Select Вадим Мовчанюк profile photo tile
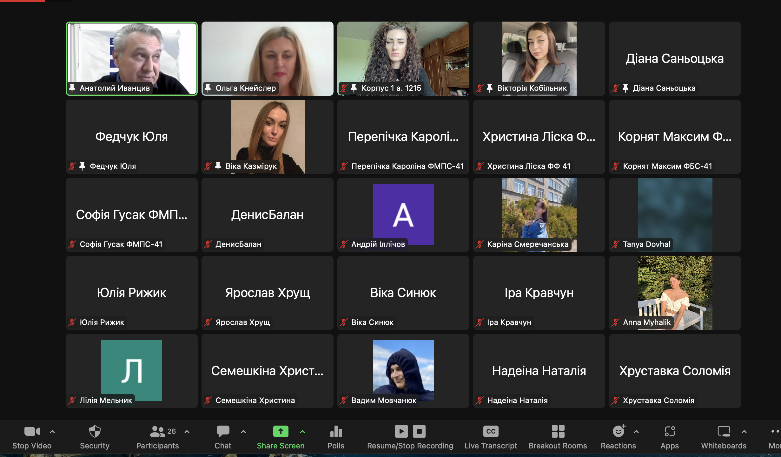Screen dimensions: 781x457 [403, 371]
